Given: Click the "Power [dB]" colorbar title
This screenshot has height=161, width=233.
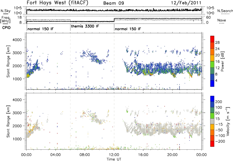Looking at the screenshot, I should click(x=222, y=61).
